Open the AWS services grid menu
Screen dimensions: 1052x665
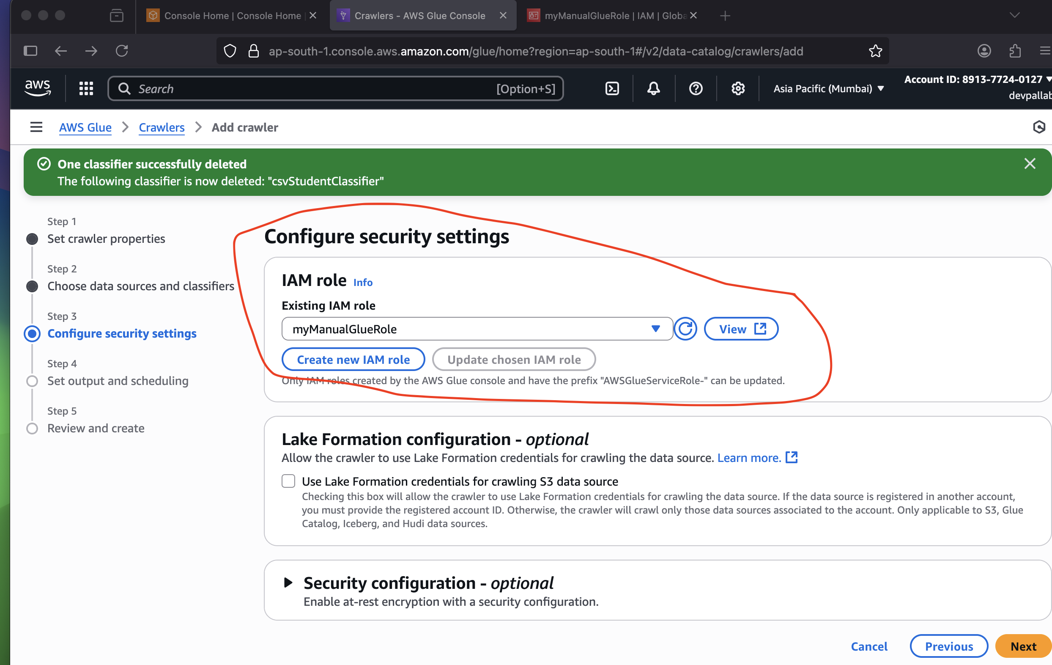(x=86, y=89)
